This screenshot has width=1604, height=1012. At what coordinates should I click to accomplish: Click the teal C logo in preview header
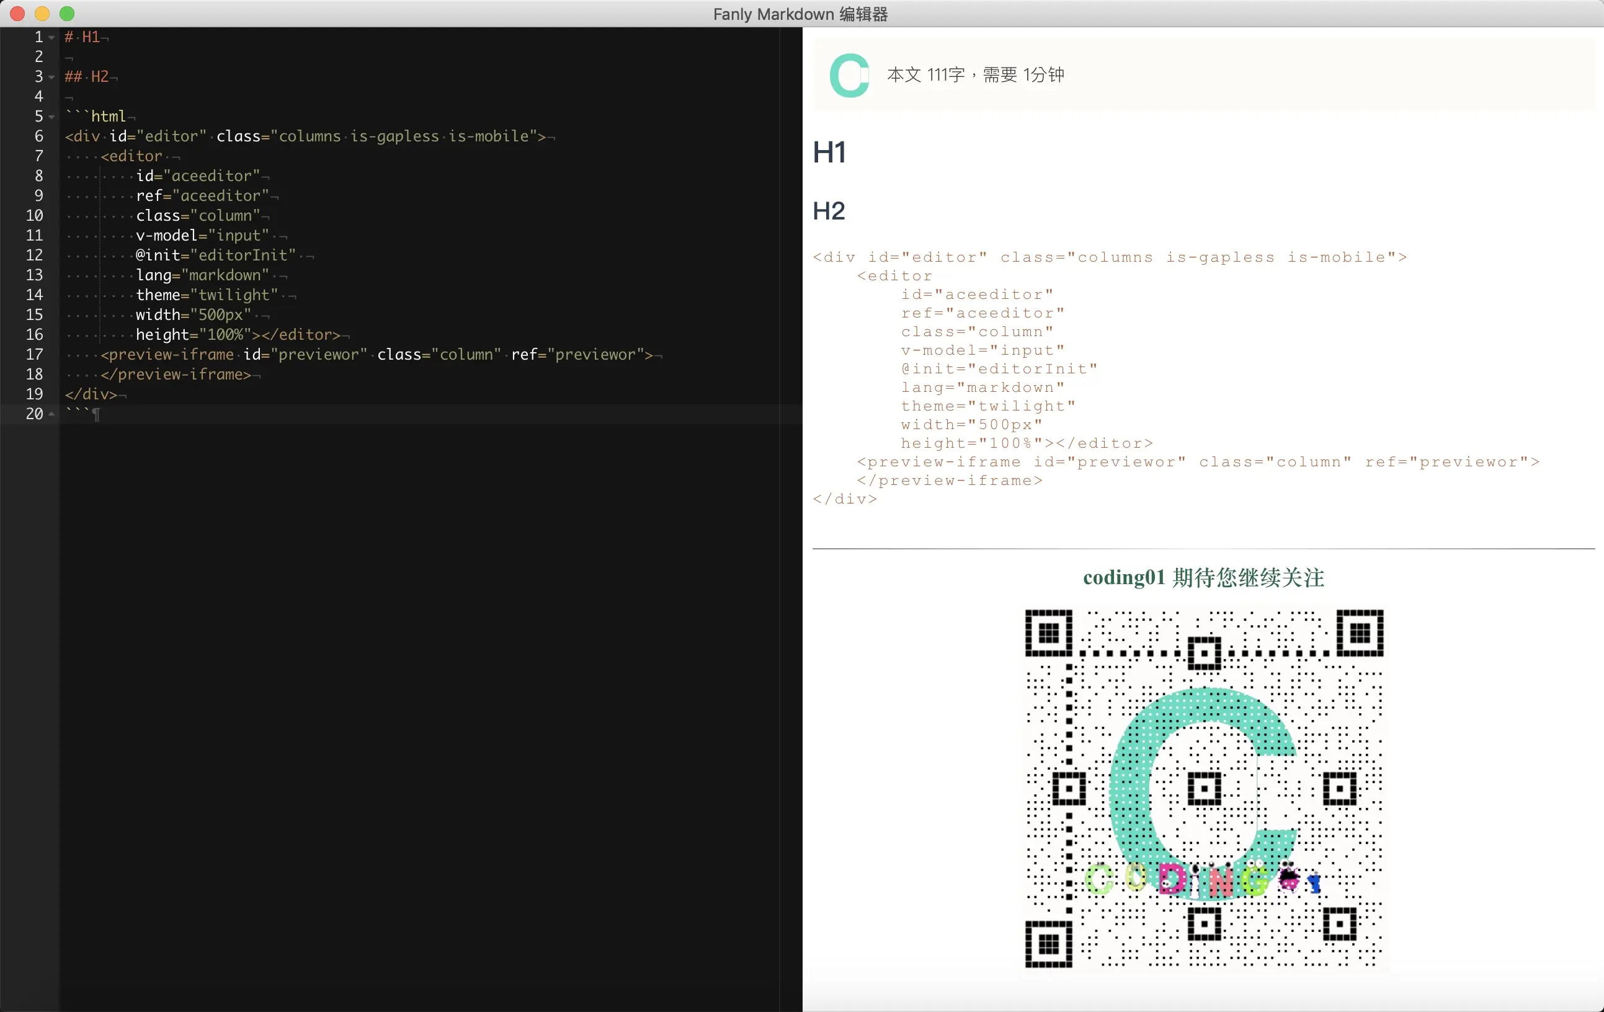(x=849, y=75)
